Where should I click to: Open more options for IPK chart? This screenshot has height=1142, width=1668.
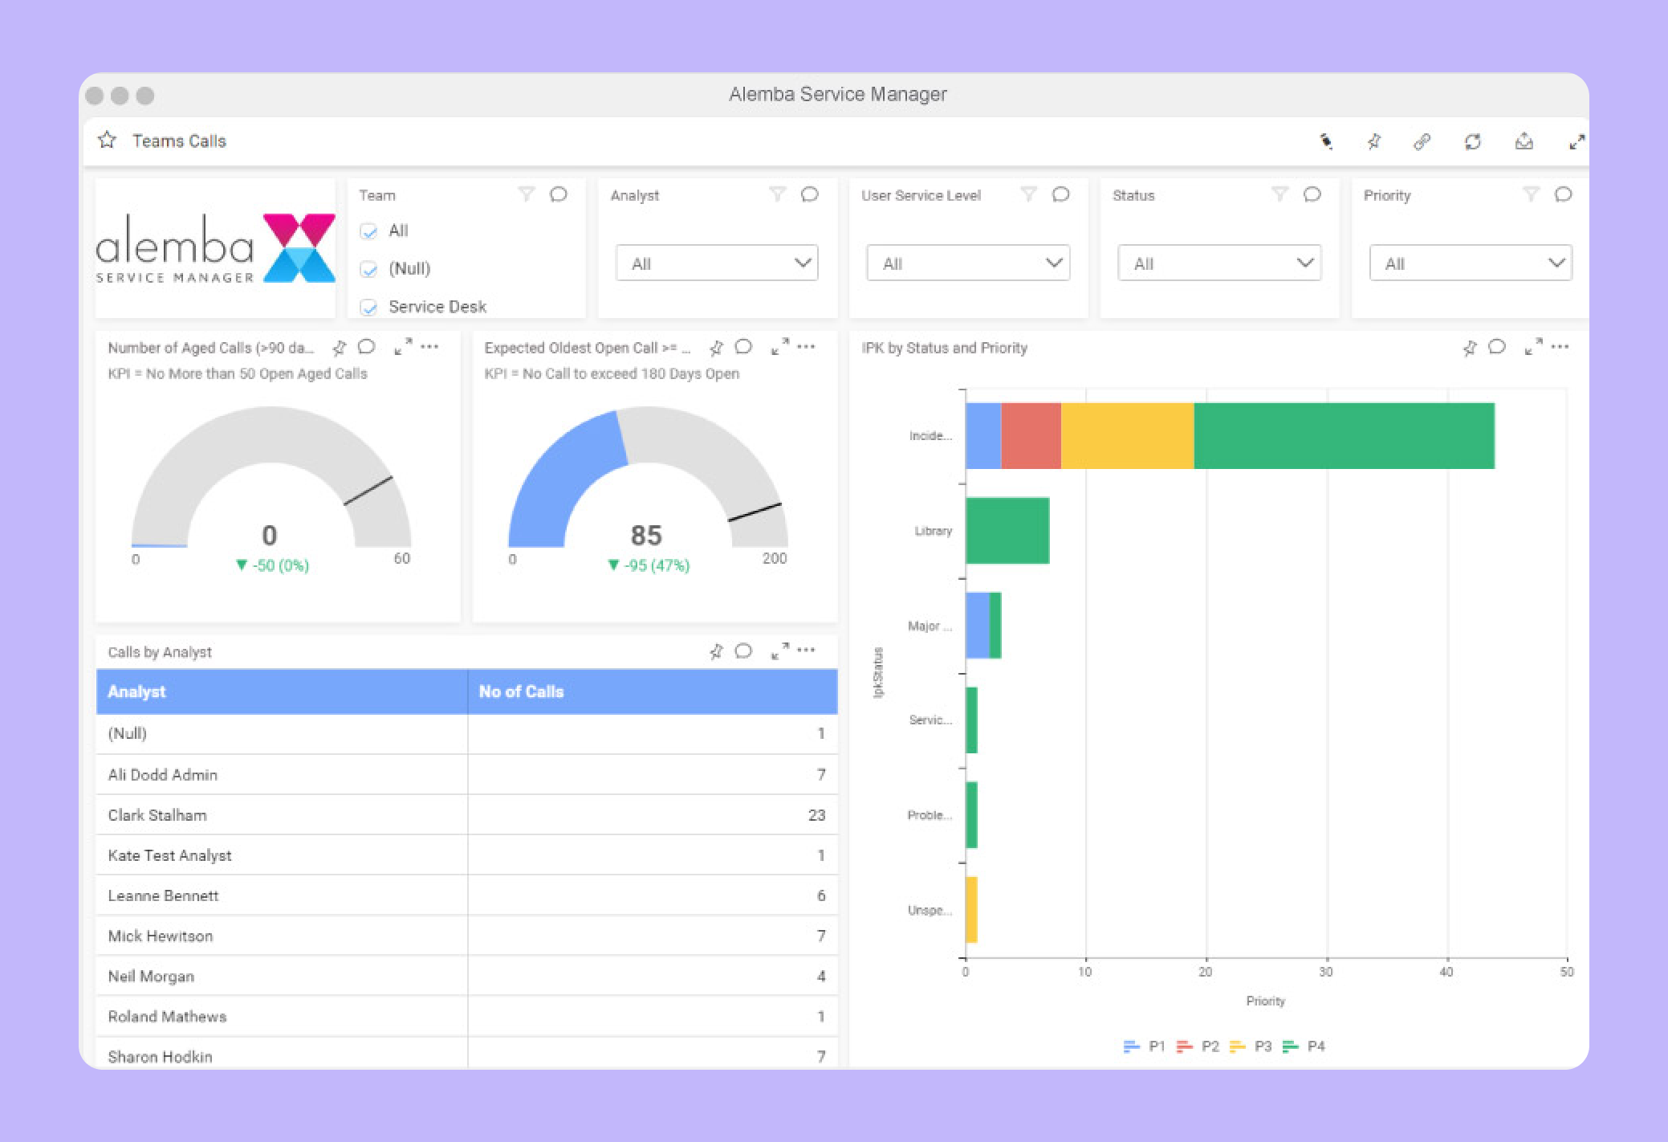point(1560,347)
